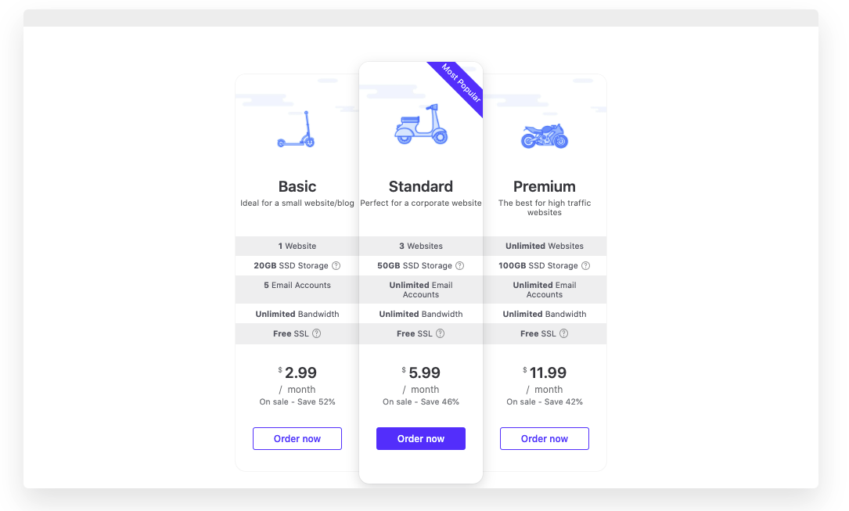Click the moped scooter icon for Standard plan
849x511 pixels.
pos(421,124)
